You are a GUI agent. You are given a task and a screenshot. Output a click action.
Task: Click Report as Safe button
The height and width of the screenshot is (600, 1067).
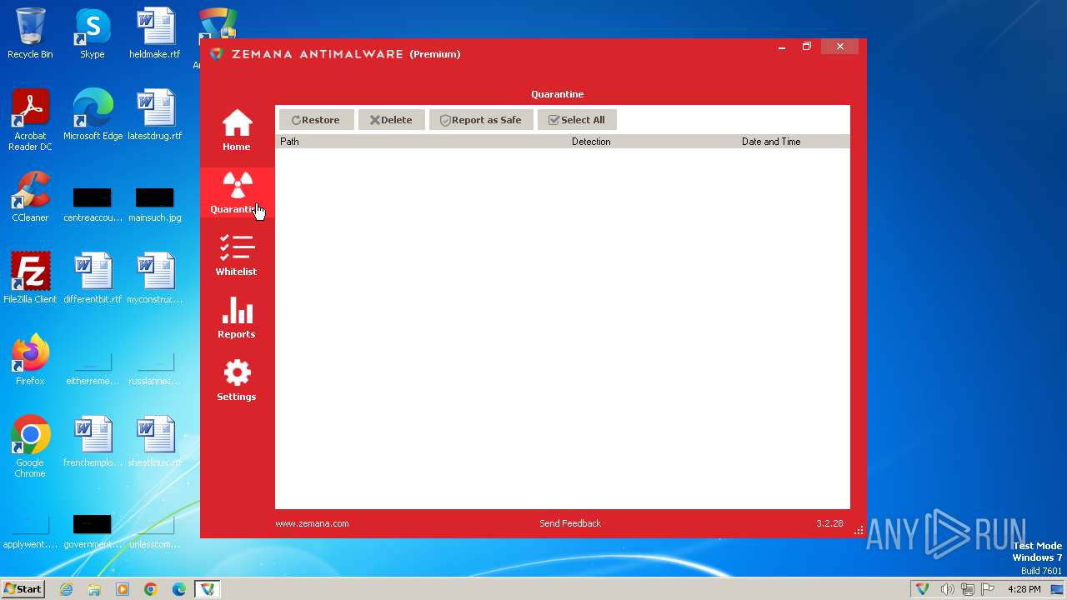pos(481,120)
